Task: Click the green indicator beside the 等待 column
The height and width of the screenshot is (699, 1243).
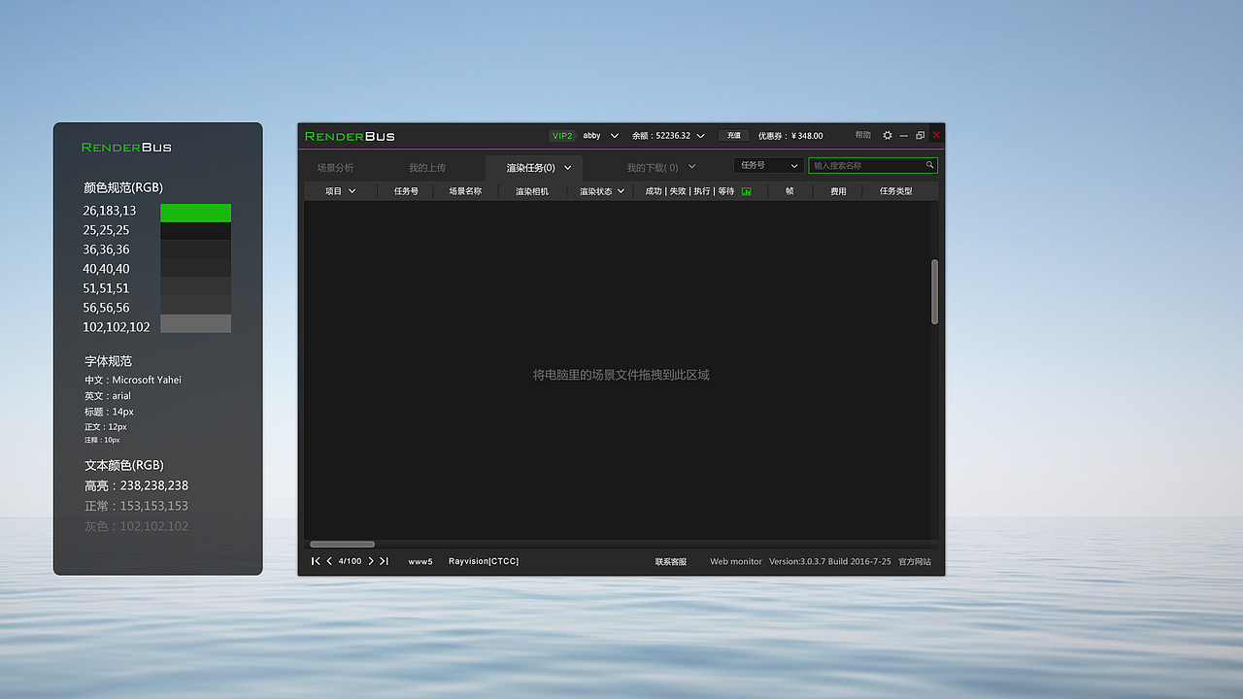Action: coord(746,190)
